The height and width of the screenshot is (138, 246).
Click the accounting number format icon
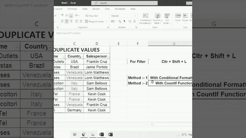[x=113, y=21]
